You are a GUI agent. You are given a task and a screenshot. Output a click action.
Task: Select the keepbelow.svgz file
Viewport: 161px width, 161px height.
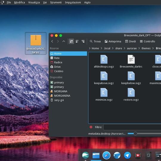(x=131, y=78)
